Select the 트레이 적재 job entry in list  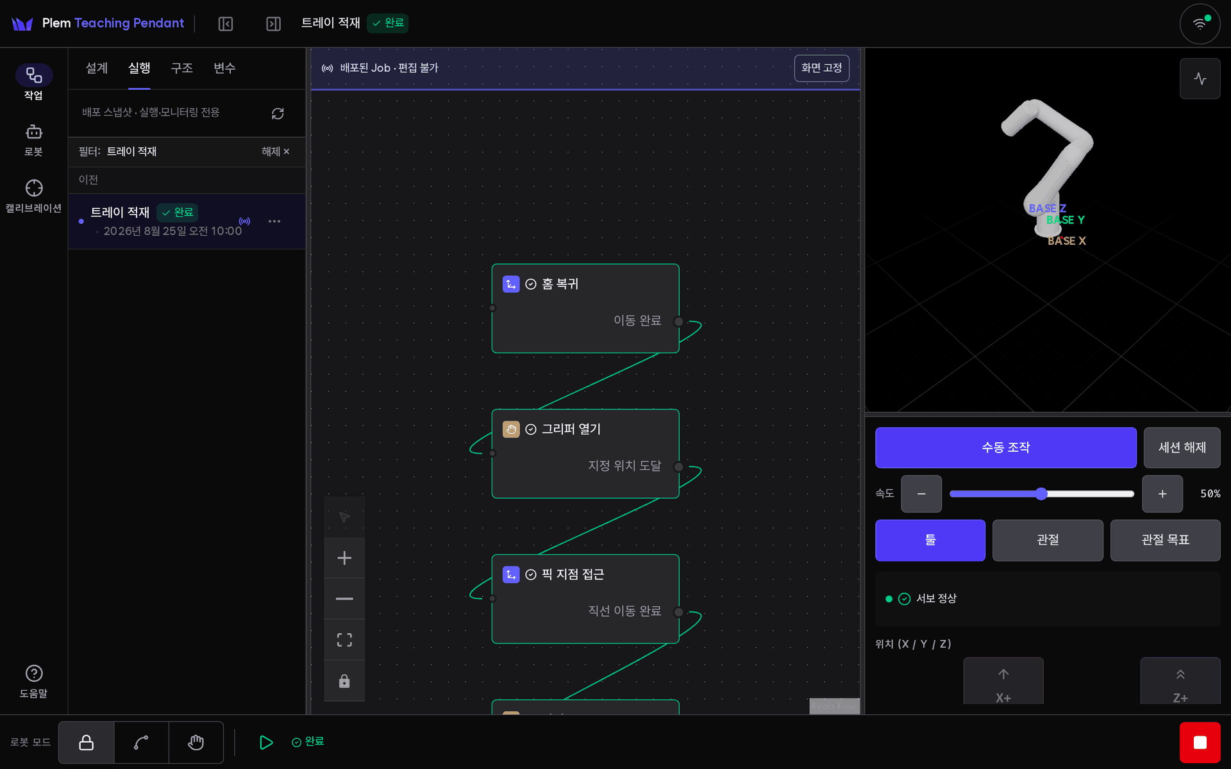[187, 221]
